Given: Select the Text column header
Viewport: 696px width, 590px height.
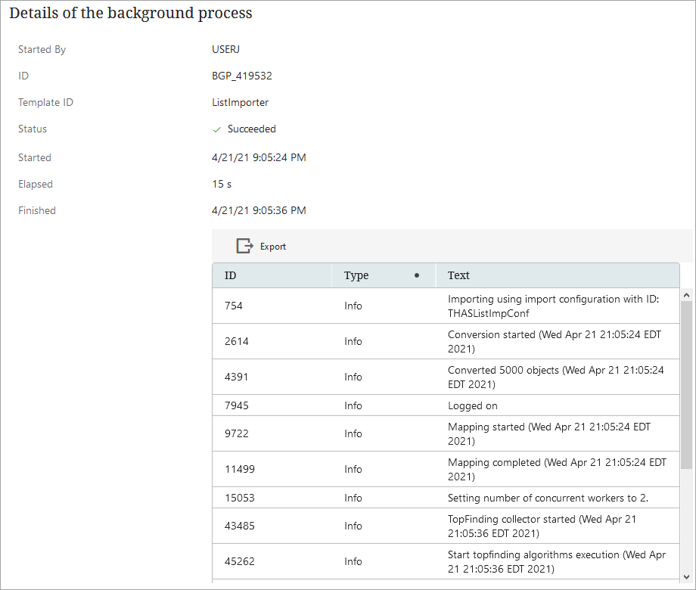Looking at the screenshot, I should click(458, 275).
